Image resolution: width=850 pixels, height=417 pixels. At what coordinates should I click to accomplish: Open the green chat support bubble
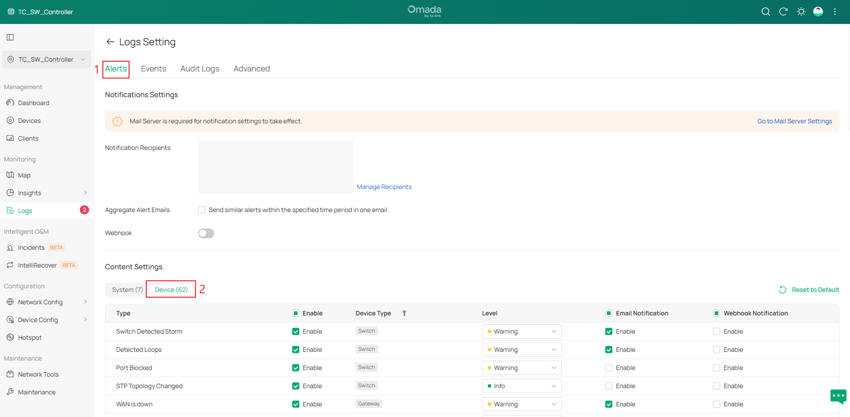838,396
